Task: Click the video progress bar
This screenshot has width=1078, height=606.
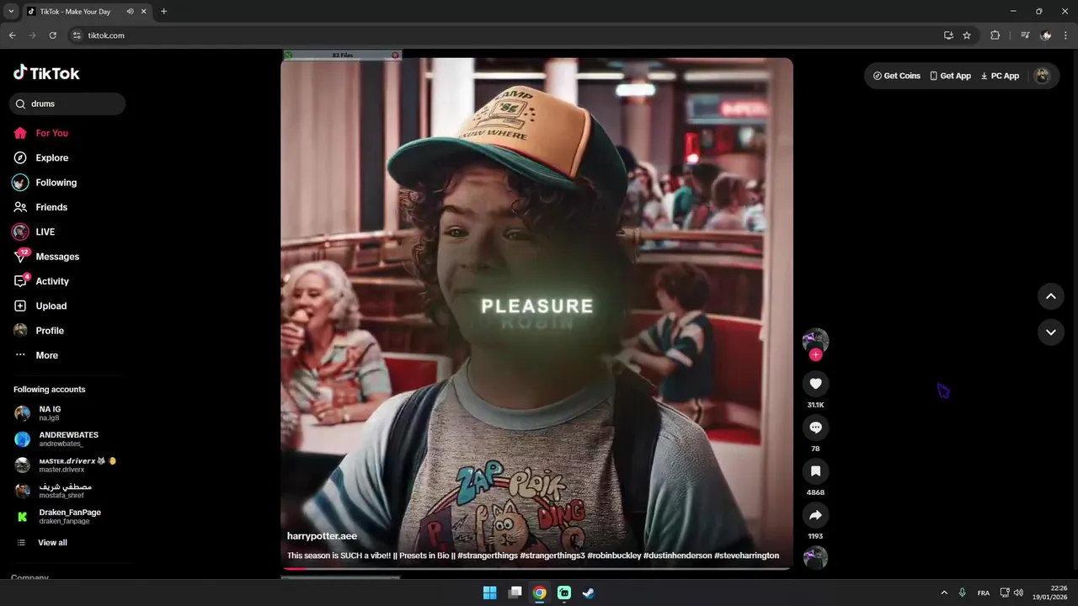Action: click(x=536, y=569)
